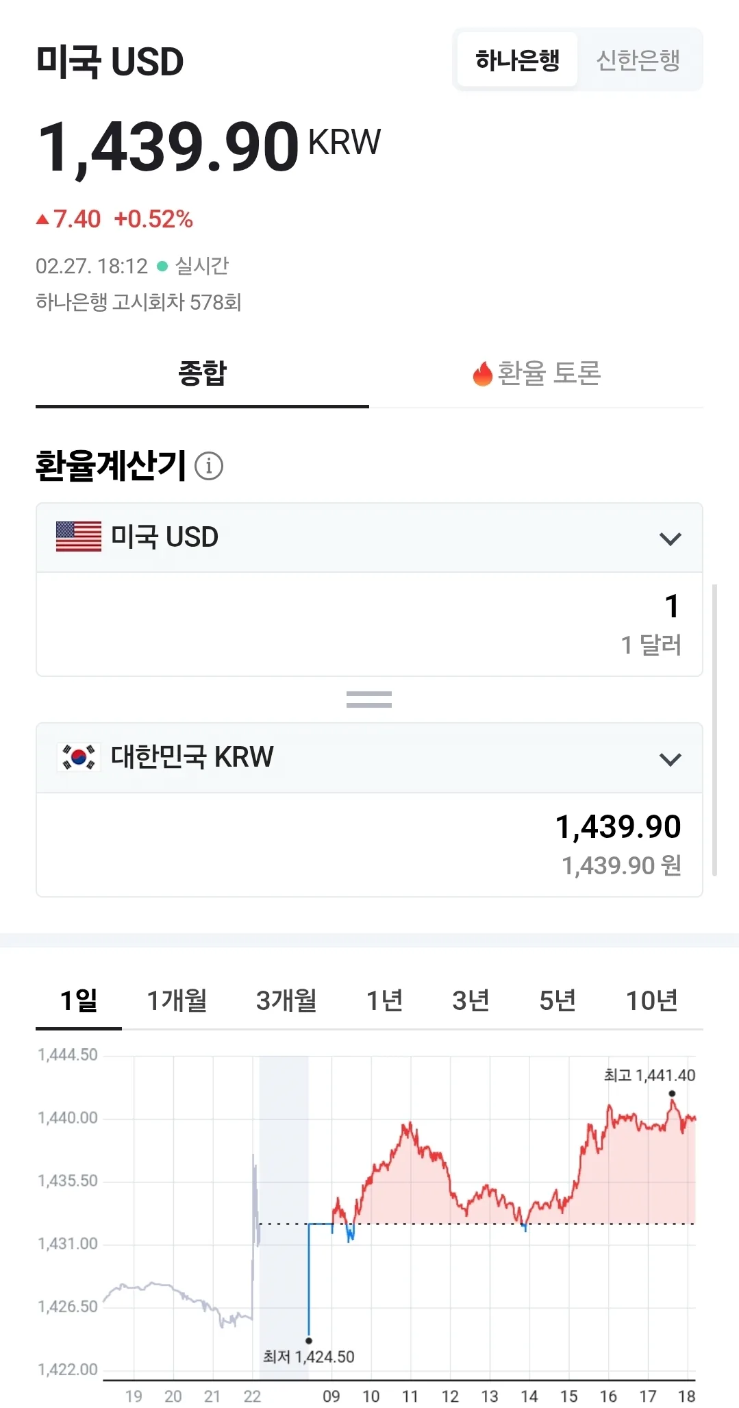This screenshot has width=739, height=1408.
Task: Tap the green 실시간 status dot
Action: click(x=162, y=266)
